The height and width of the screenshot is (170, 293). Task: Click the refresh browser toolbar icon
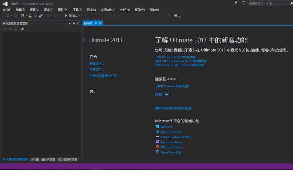click(x=115, y=16)
